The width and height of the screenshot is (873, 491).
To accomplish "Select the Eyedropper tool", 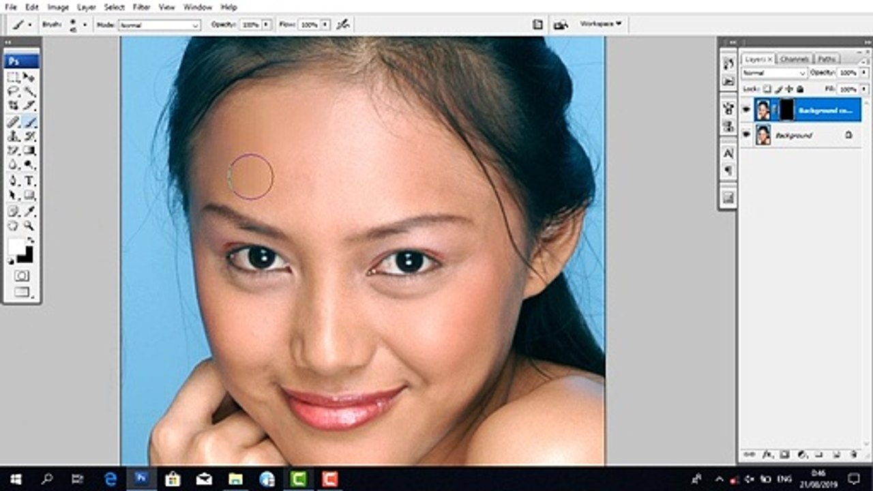I will [29, 211].
